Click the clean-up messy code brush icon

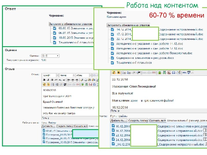pyautogui.click(x=82, y=80)
